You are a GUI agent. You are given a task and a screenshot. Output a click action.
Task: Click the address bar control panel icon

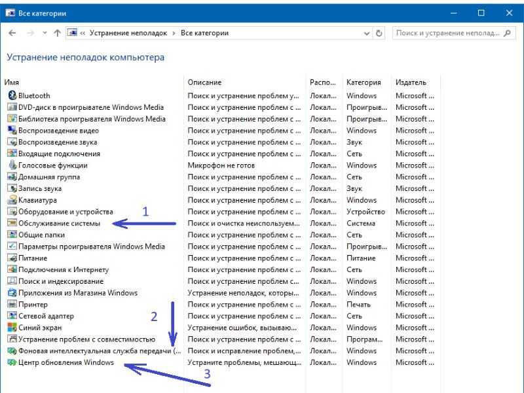click(x=72, y=32)
